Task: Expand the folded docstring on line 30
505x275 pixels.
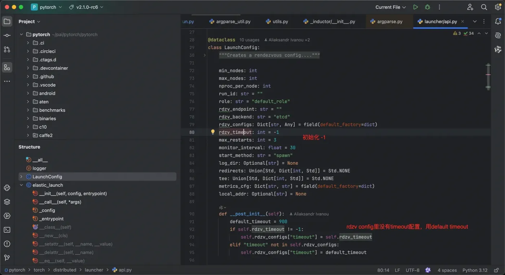Action: click(205, 55)
